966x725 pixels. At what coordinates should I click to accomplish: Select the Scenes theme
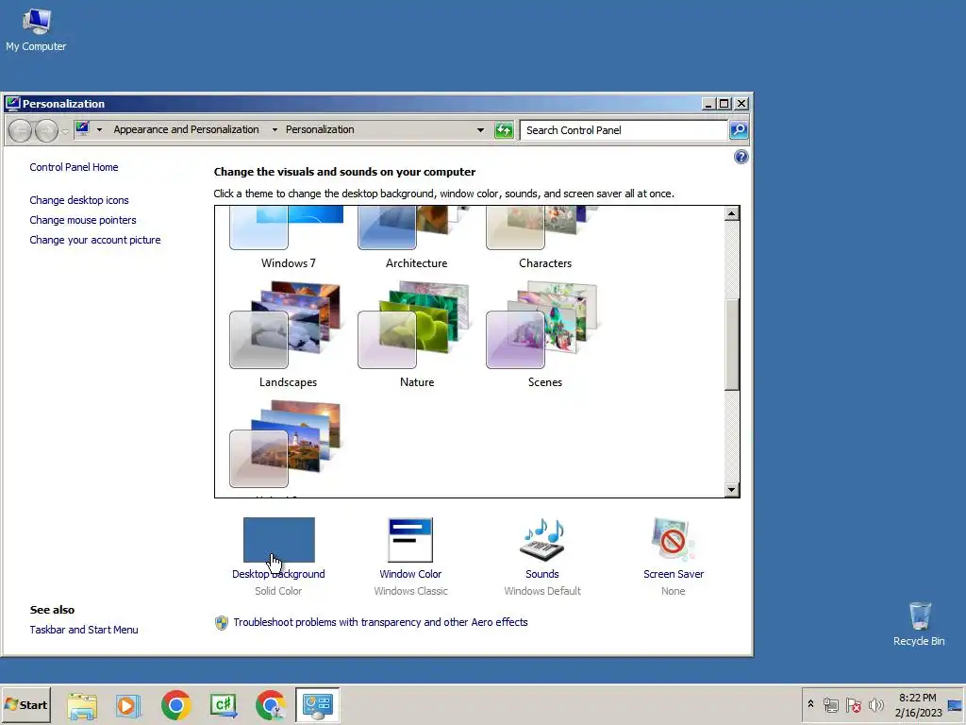click(x=544, y=335)
